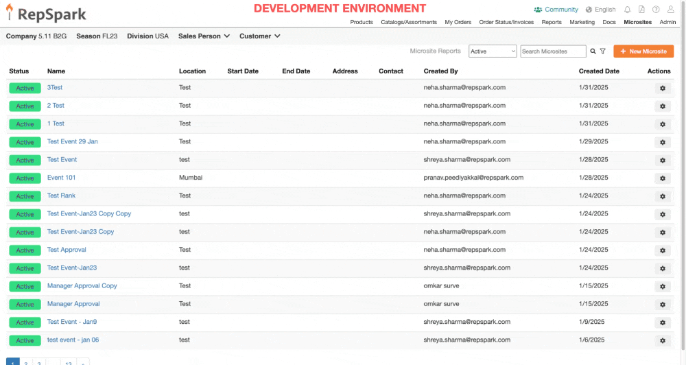The image size is (686, 365).
Task: Click the Location column header
Action: click(192, 71)
